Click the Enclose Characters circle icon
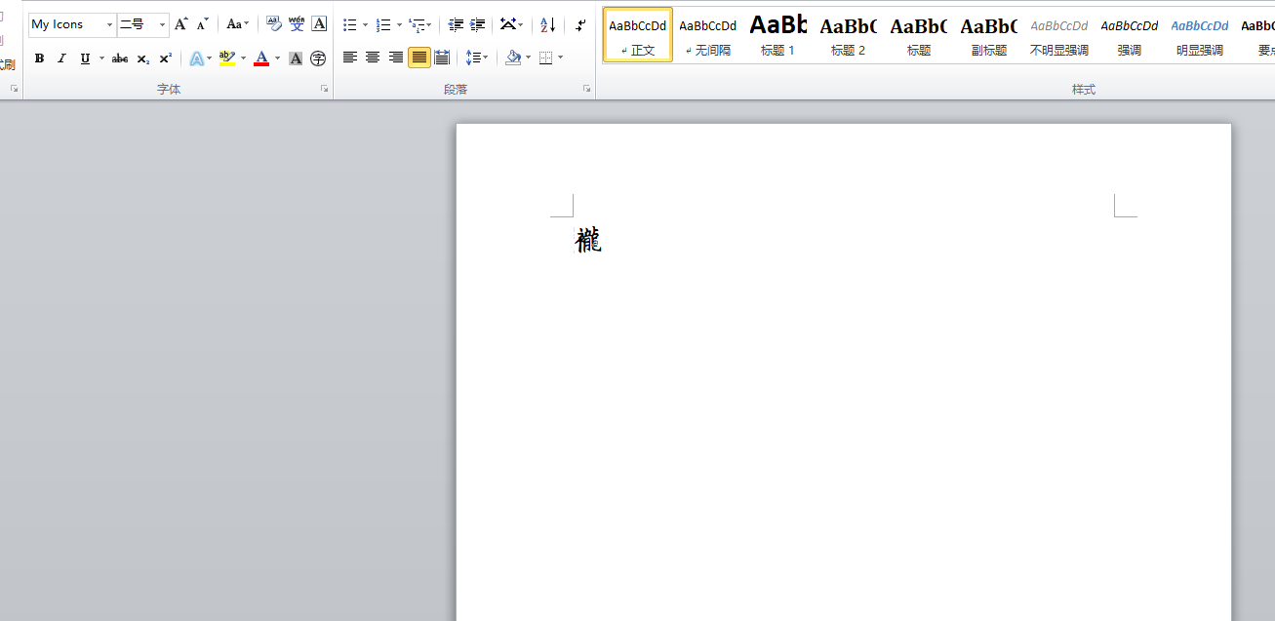The image size is (1275, 621). click(318, 58)
